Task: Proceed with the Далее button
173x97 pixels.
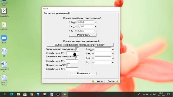Action: pyautogui.click(x=112, y=81)
